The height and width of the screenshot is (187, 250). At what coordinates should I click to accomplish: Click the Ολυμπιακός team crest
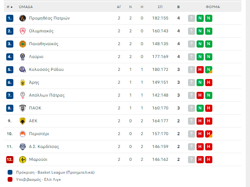tap(22, 31)
